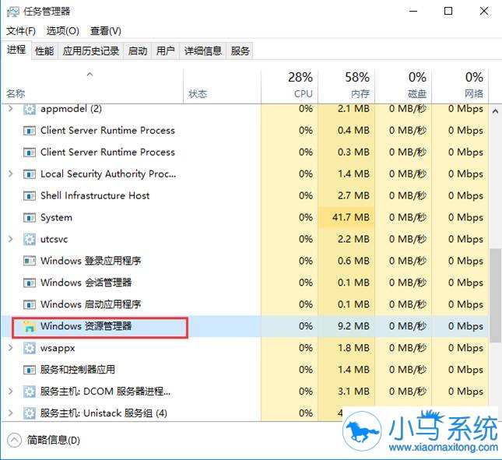Click the 2.7 MB memory value
The width and height of the screenshot is (502, 460).
[x=353, y=196]
